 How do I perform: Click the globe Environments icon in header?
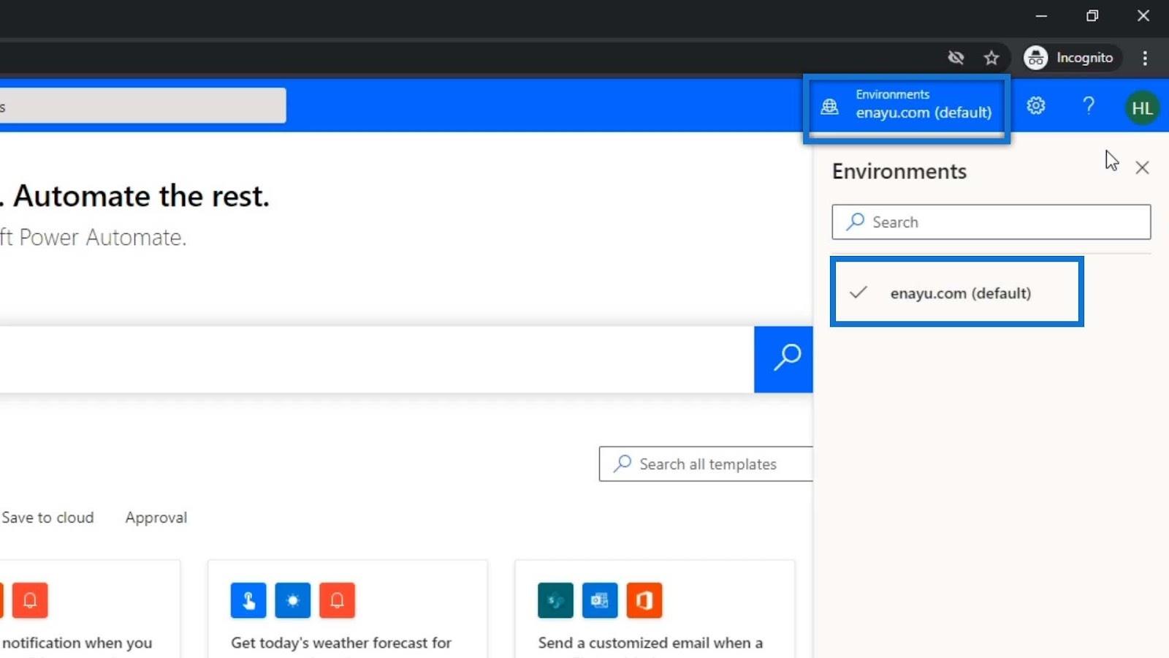[829, 107]
